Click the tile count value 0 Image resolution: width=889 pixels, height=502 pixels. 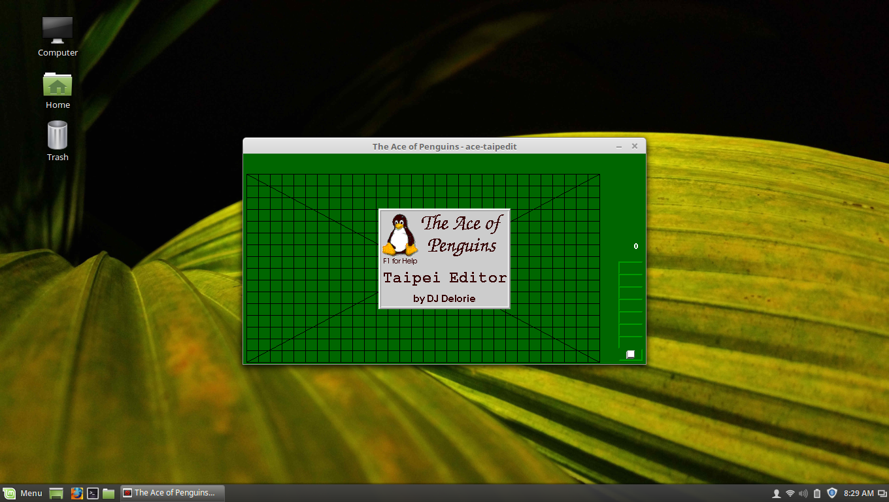tap(635, 246)
